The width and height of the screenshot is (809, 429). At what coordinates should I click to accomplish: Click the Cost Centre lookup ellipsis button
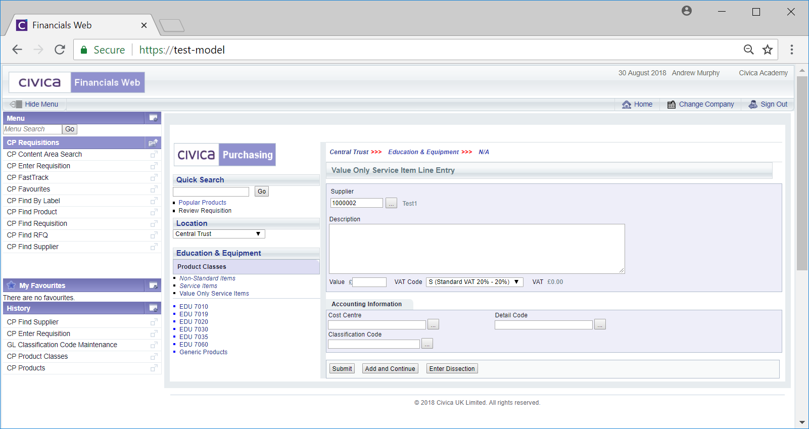click(x=433, y=324)
